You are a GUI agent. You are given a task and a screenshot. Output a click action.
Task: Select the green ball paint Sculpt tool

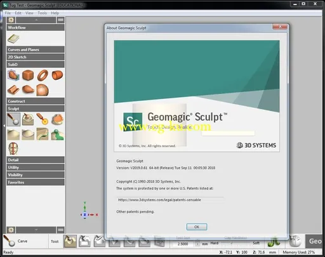[x=57, y=135]
